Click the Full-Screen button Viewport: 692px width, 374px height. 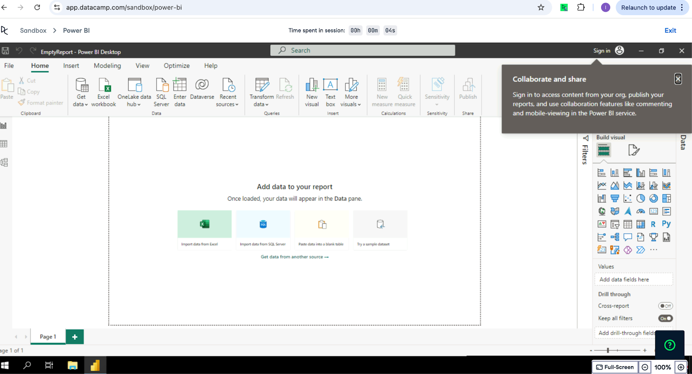click(615, 367)
